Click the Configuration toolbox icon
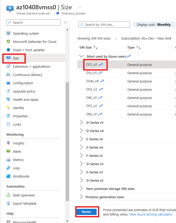The image size is (176, 223). coord(8,83)
